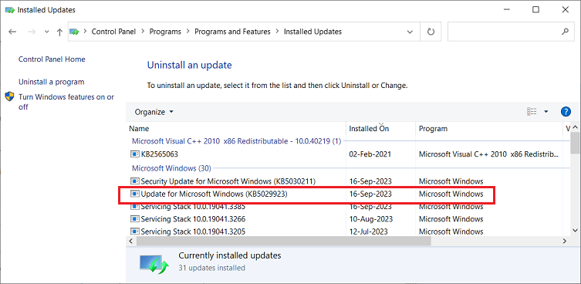
Task: Collapse the Microsoft Windows (30) group
Action: (x=171, y=168)
